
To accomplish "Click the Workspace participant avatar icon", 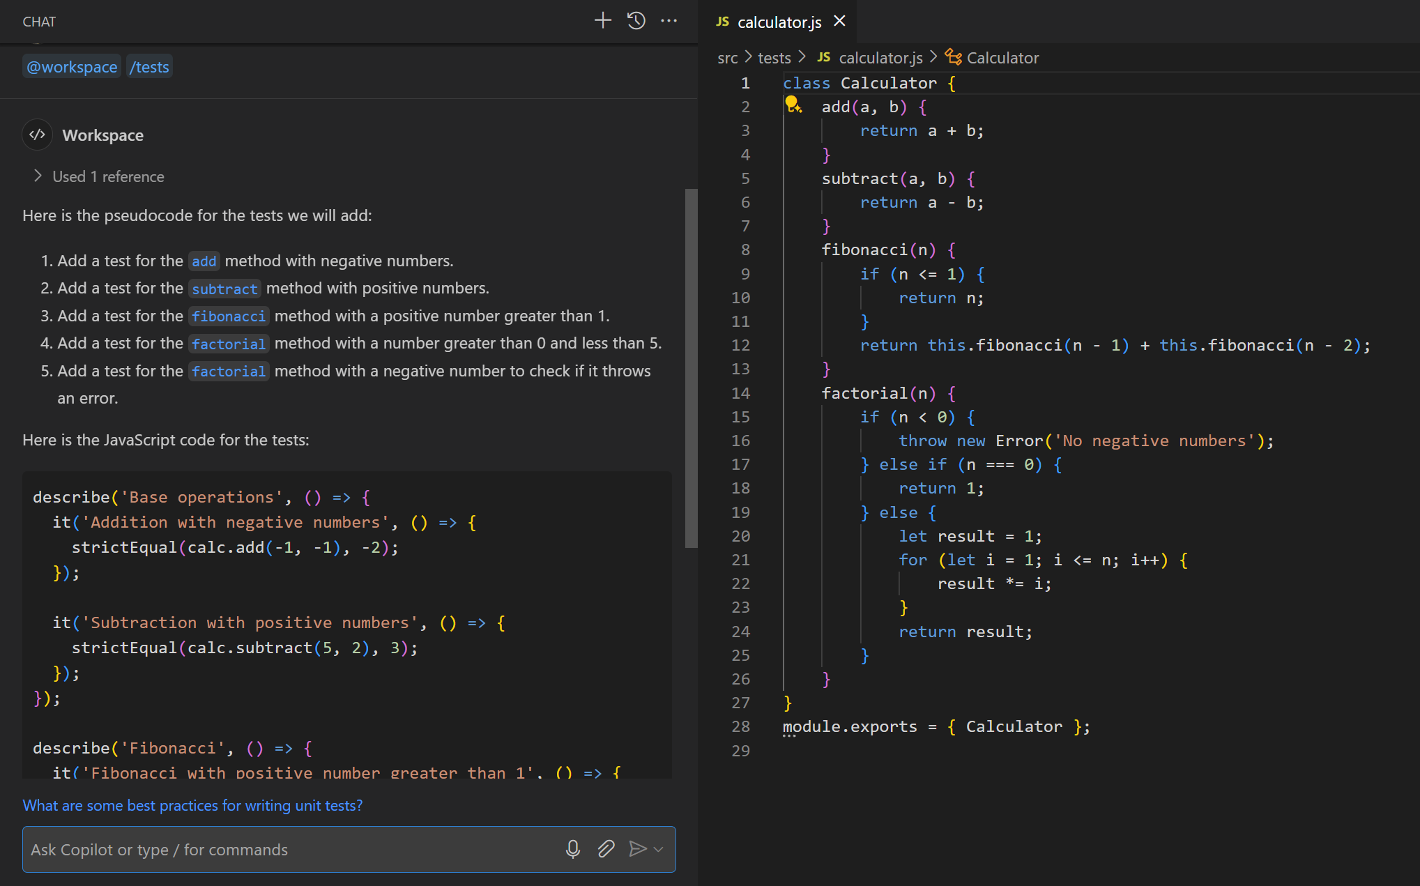I will 38,135.
